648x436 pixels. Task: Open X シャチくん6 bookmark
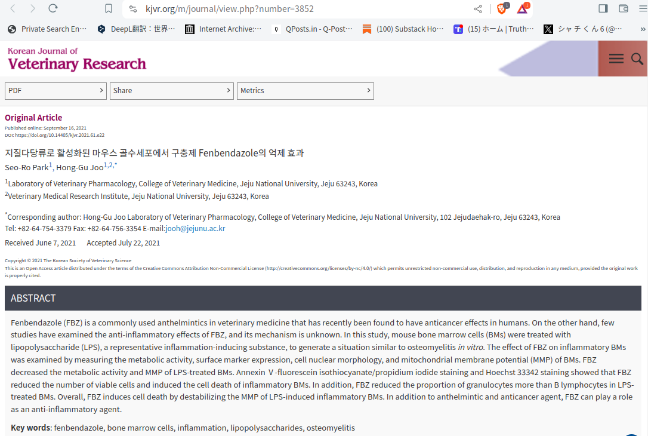tap(583, 29)
